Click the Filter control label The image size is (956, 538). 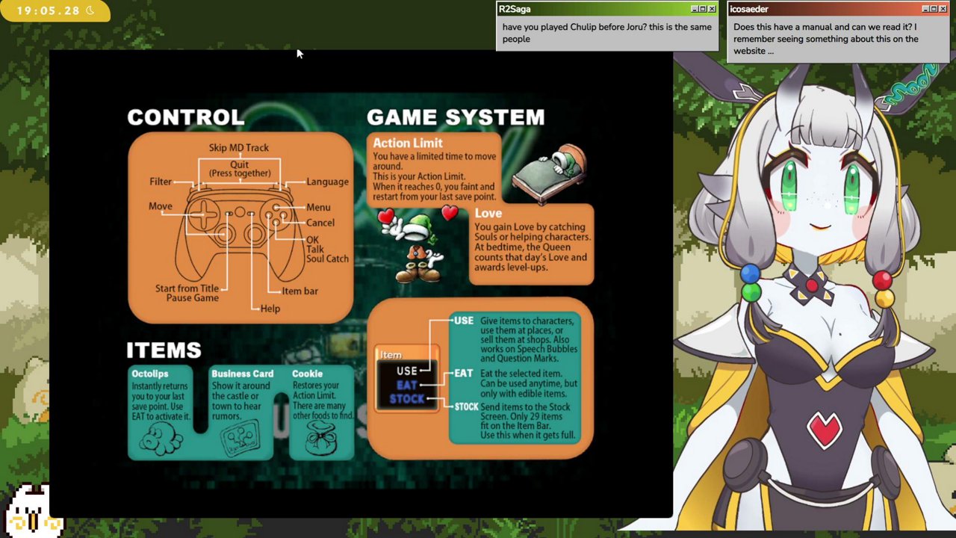click(x=161, y=182)
